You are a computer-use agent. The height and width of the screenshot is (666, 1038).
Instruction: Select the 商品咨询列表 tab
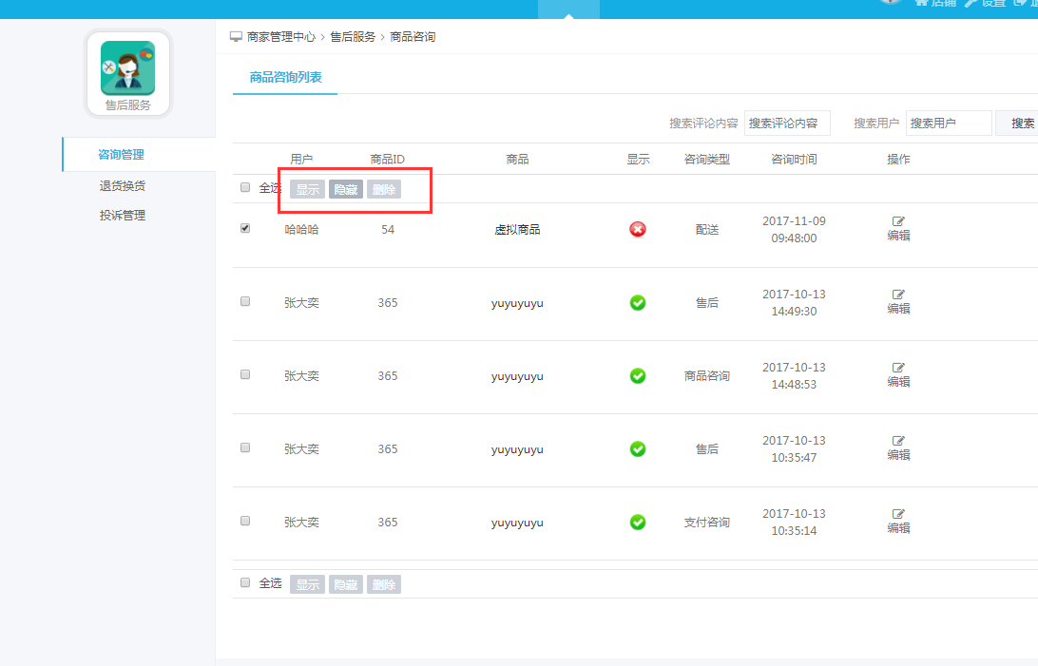[x=285, y=78]
